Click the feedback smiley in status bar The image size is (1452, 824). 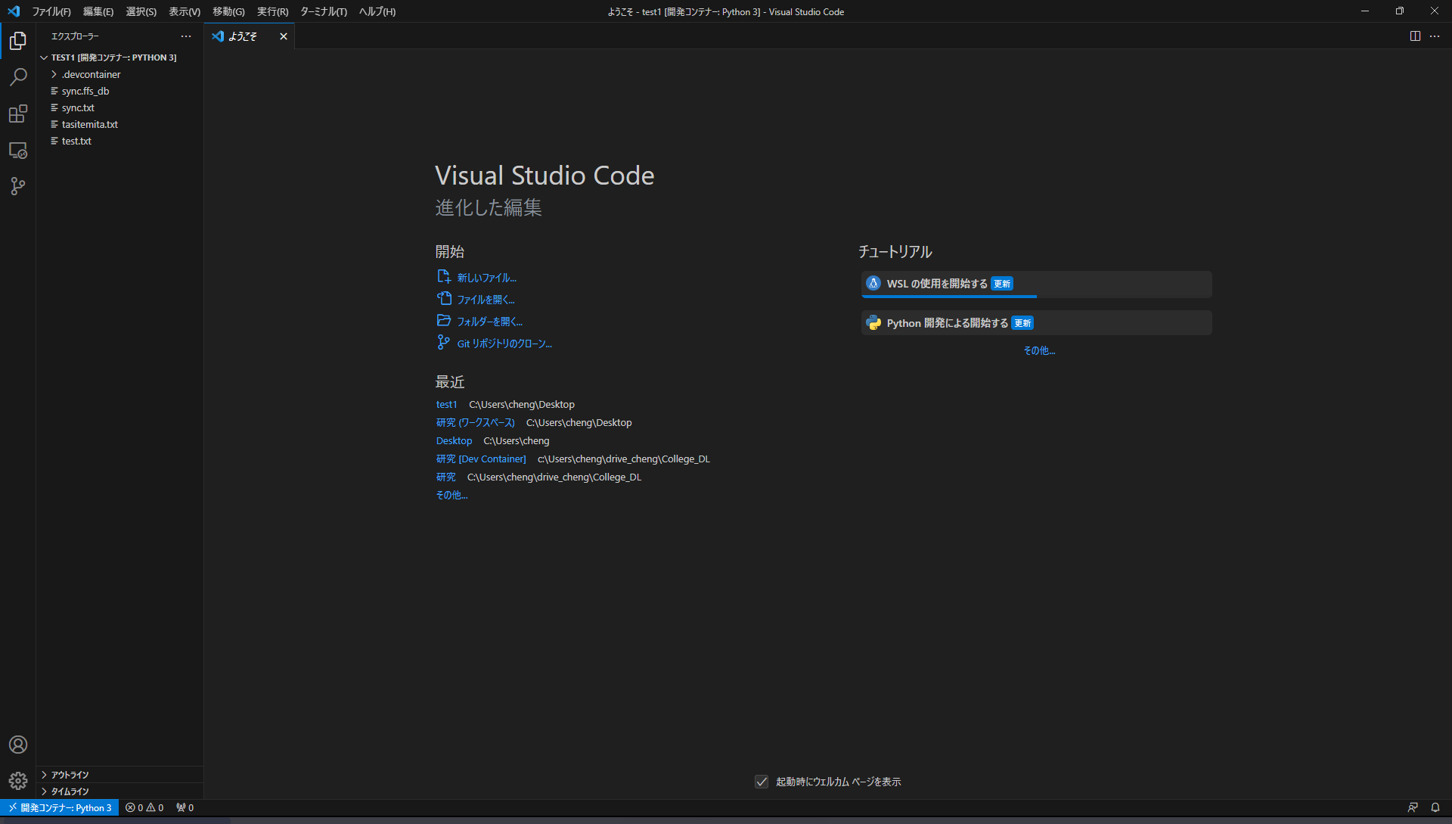tap(1413, 807)
